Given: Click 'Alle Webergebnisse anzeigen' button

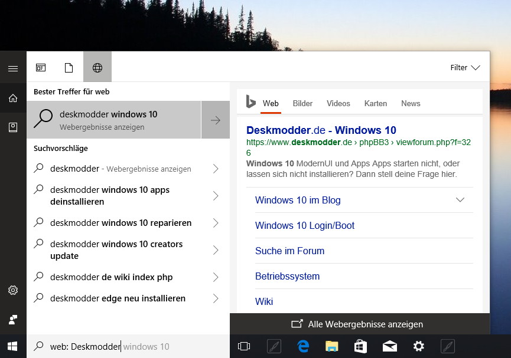Looking at the screenshot, I should 360,324.
